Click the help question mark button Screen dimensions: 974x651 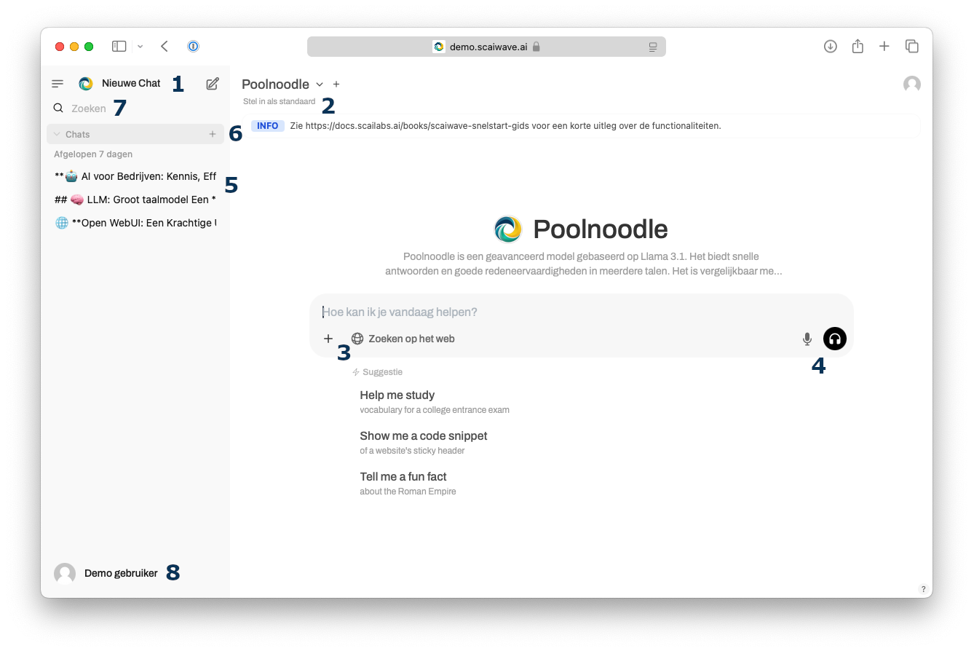coord(923,589)
